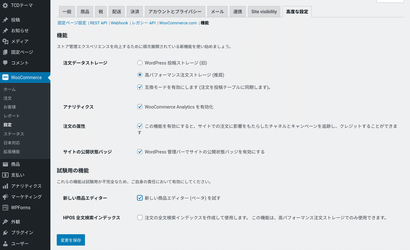The width and height of the screenshot is (410, 250).
Task: Open 注文 in WooCommerce submenu
Action: click(8, 98)
